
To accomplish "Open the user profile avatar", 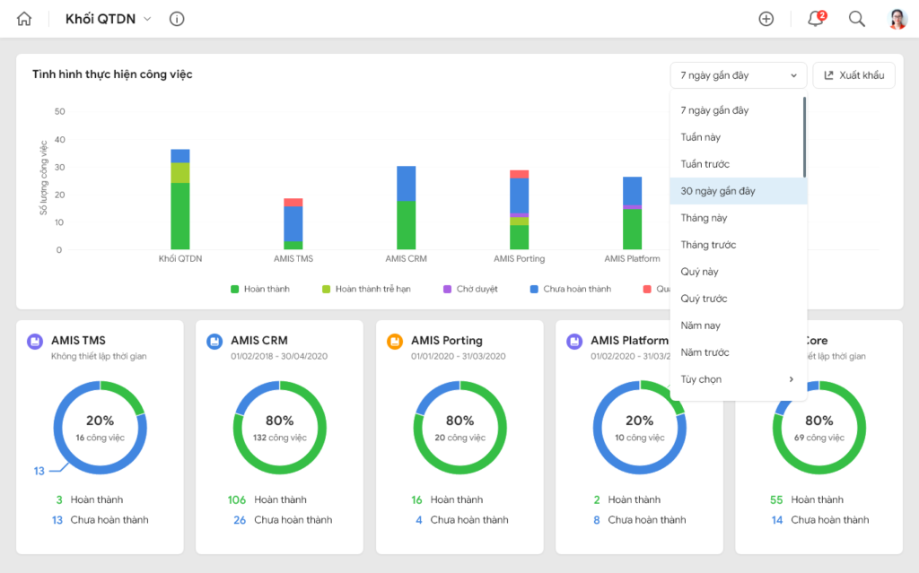I will pyautogui.click(x=897, y=19).
